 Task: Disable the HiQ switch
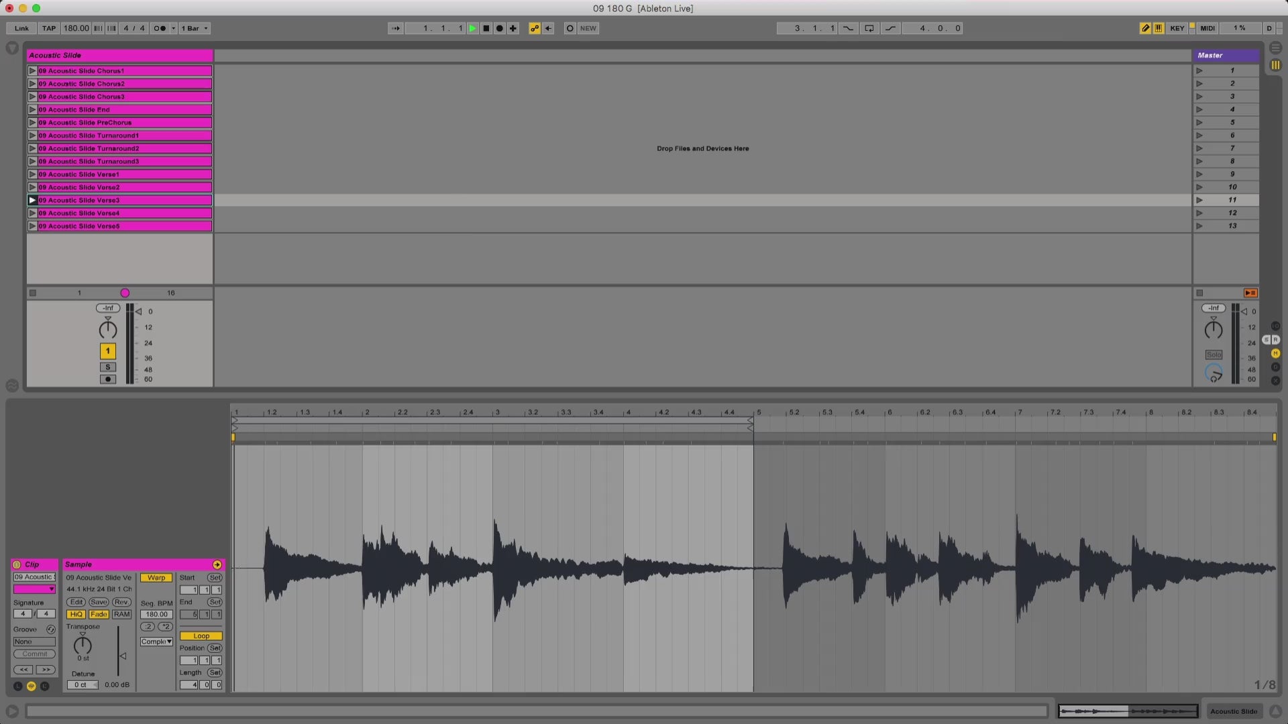click(76, 615)
